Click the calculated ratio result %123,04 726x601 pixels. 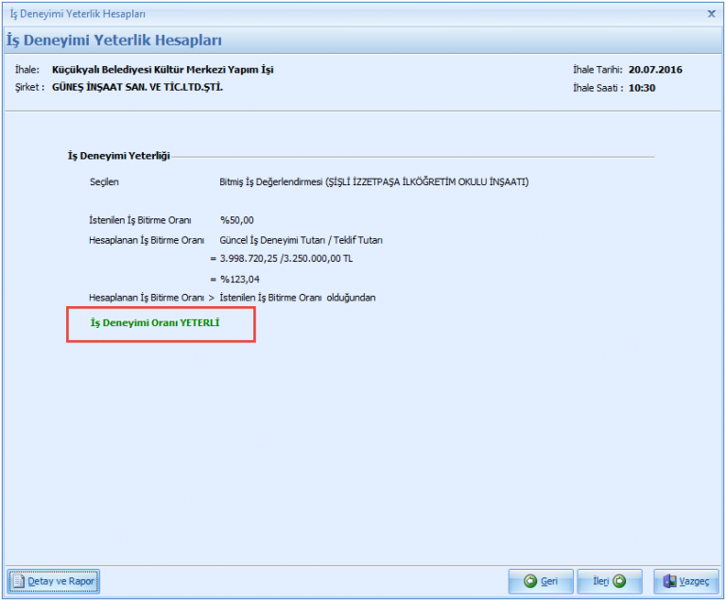(239, 279)
